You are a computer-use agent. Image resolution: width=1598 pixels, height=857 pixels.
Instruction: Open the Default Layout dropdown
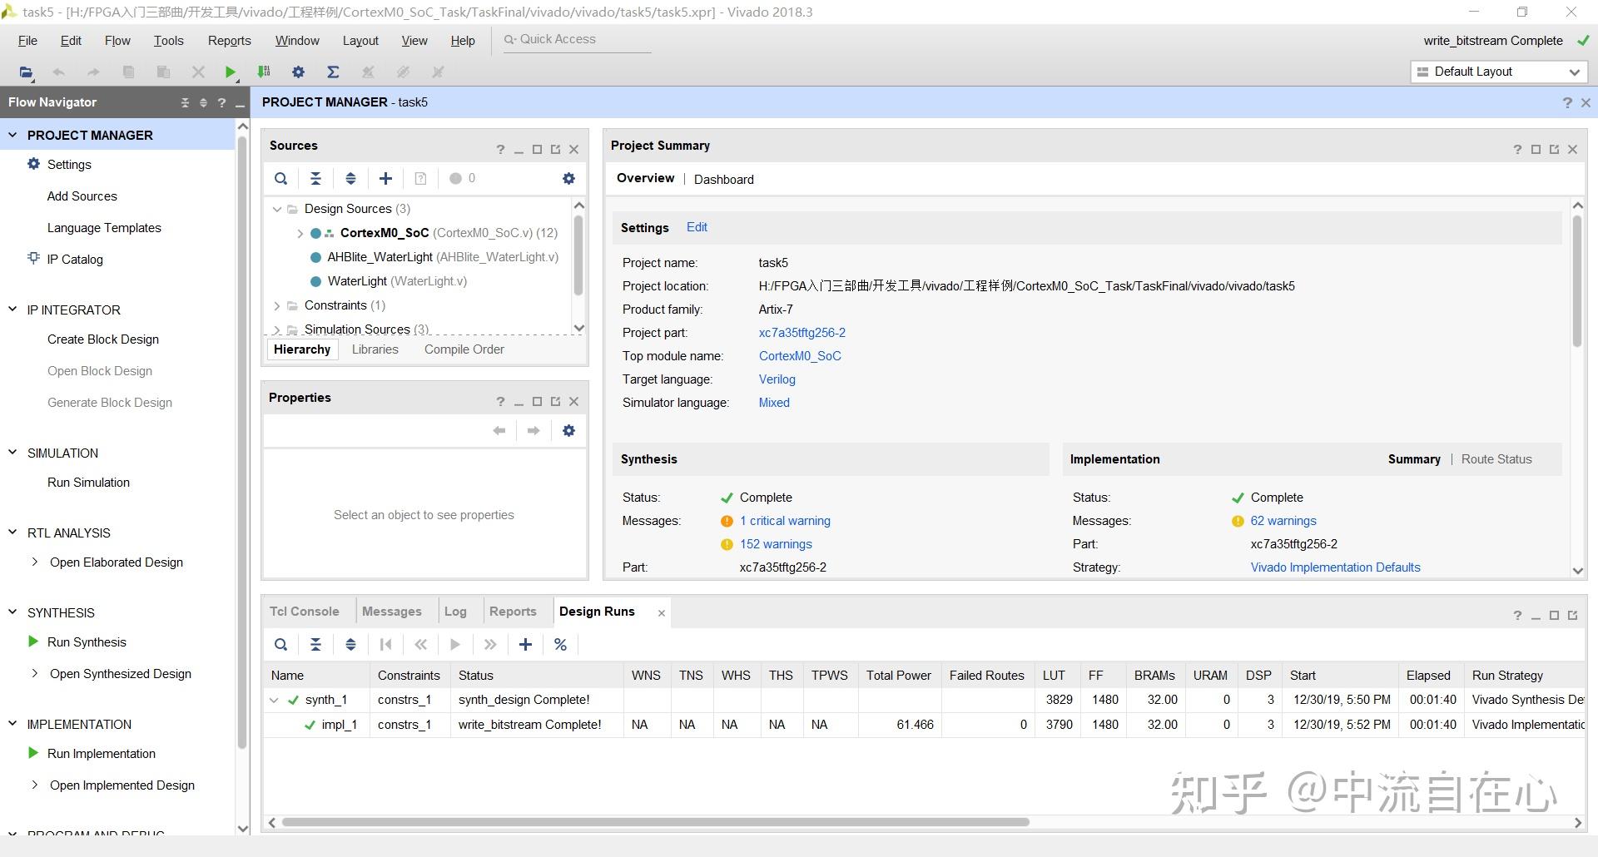tap(1498, 72)
